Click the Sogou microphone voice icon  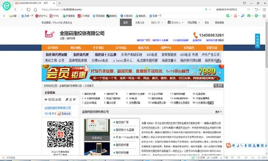tap(246, 146)
